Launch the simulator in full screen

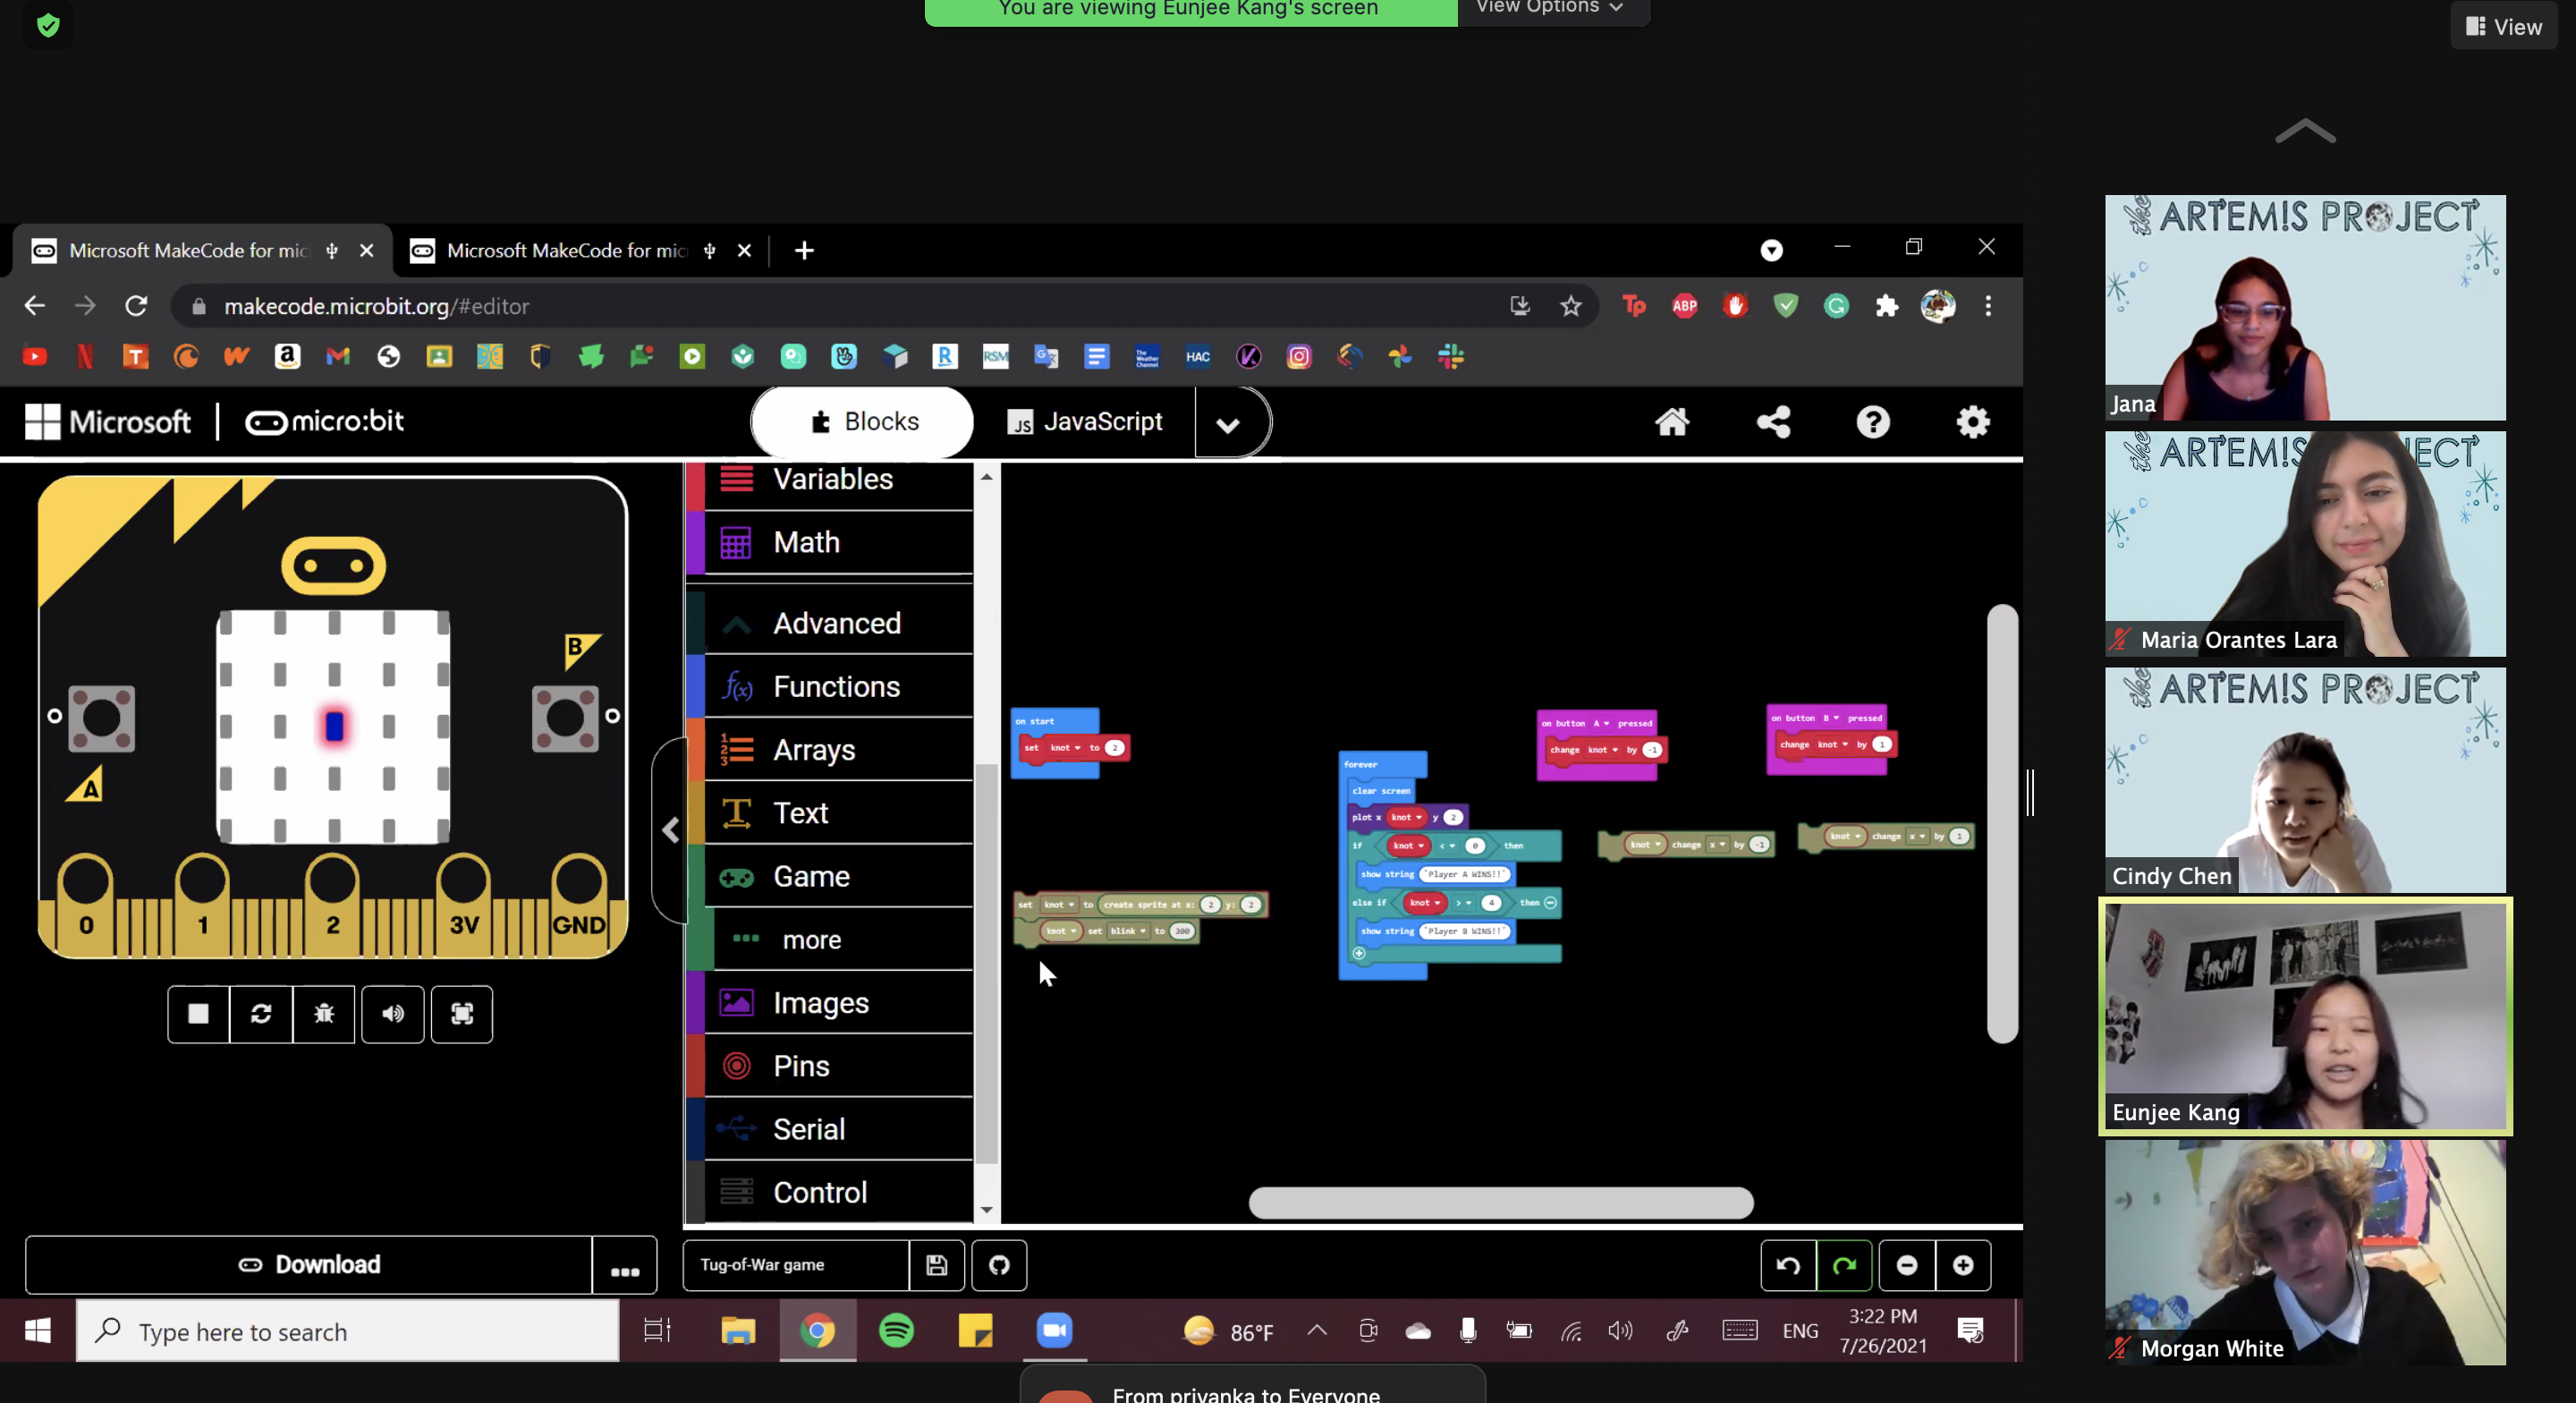[462, 1014]
